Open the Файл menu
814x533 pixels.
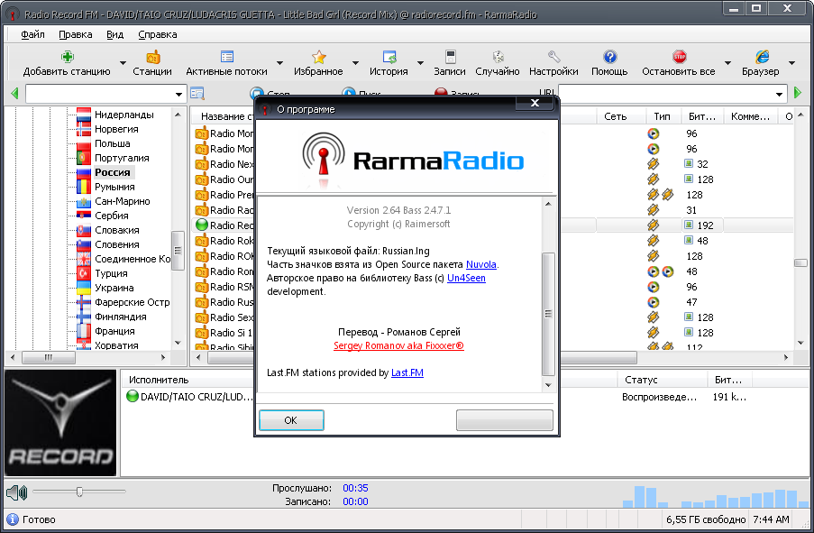[x=32, y=34]
